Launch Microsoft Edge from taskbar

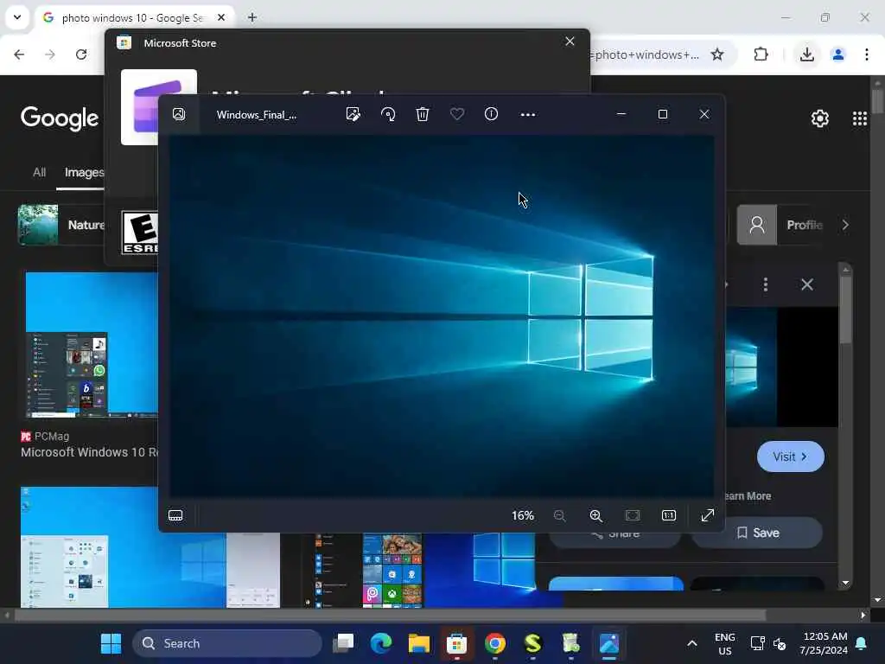coord(381,643)
